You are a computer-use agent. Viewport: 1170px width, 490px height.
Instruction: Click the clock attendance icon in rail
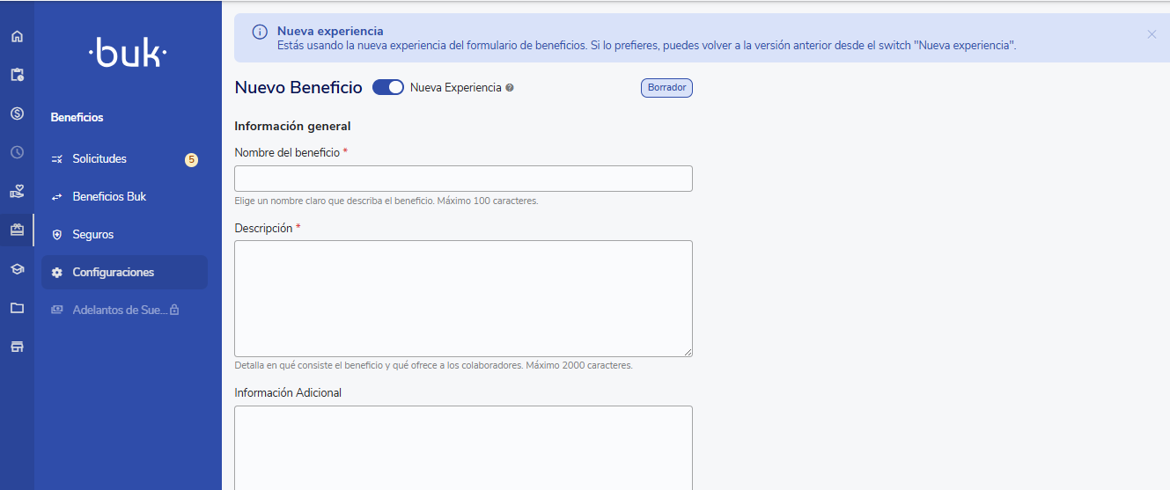pyautogui.click(x=17, y=152)
